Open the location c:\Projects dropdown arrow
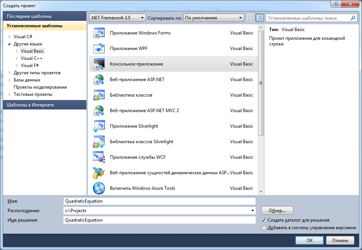 (x=252, y=211)
